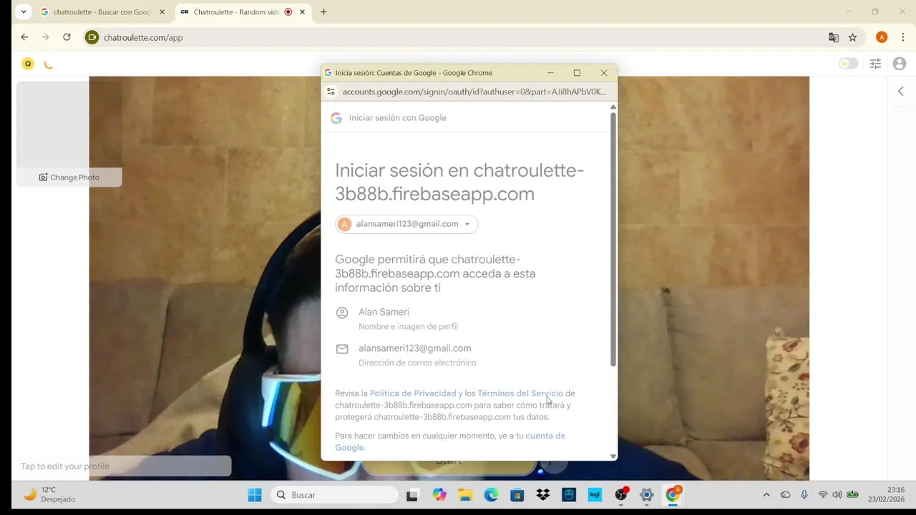Screen dimensions: 916x515
Task: Click the sign-in popup vertical scrollbar
Action: [613, 239]
